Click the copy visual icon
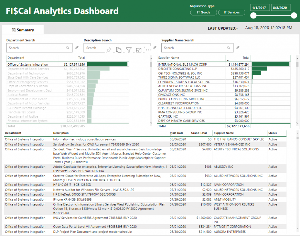The height and width of the screenshot is (236, 300). pyautogui.click(x=119, y=50)
